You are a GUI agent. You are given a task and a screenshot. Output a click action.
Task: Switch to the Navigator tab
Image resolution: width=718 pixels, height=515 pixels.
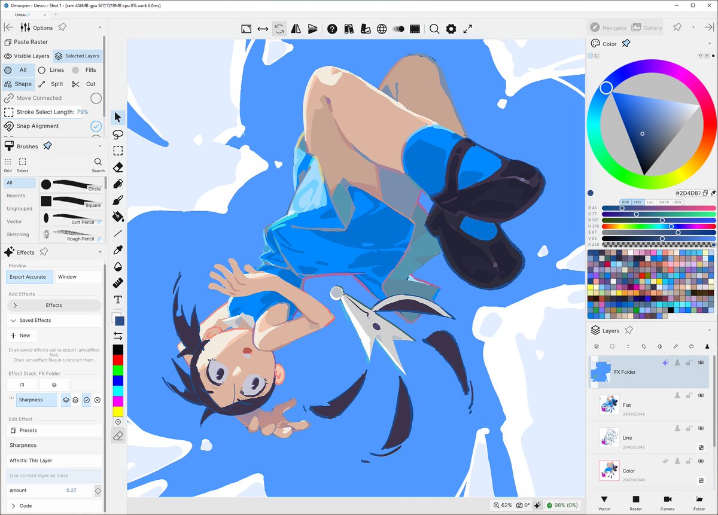pyautogui.click(x=609, y=28)
